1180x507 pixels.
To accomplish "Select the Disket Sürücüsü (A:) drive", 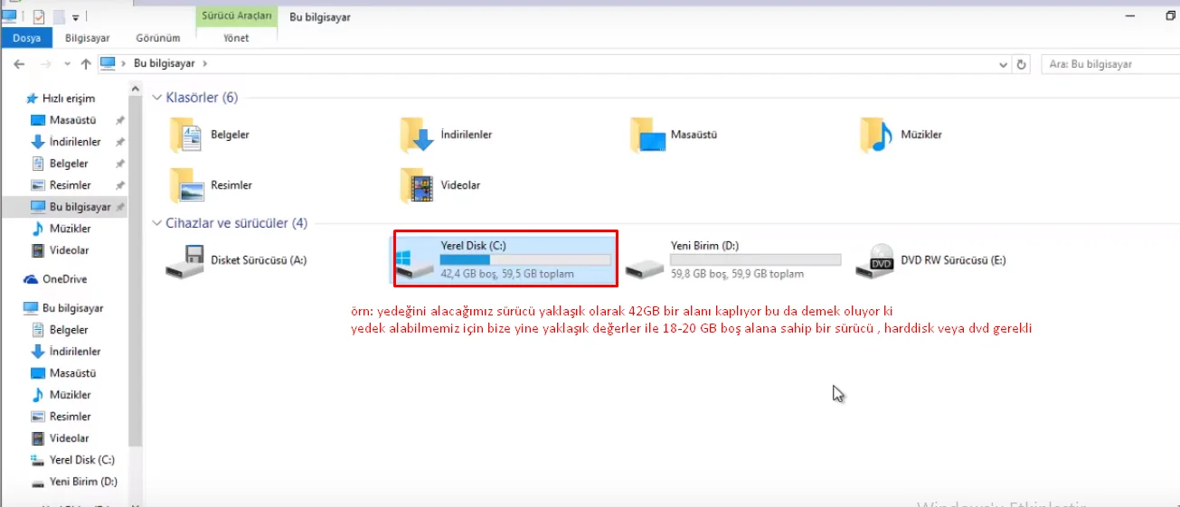I will pos(187,260).
